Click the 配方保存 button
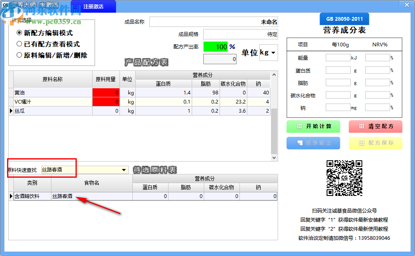 [x=375, y=143]
